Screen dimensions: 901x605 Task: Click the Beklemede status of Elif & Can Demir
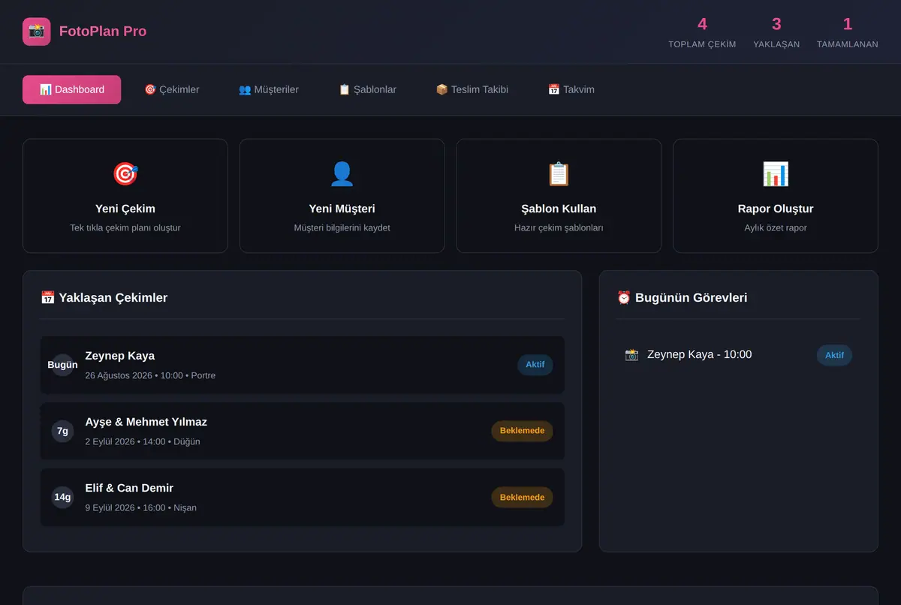coord(522,497)
